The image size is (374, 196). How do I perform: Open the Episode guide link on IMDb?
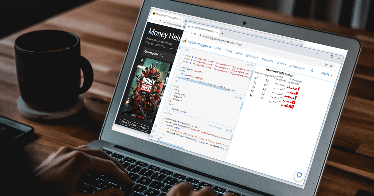tap(154, 53)
